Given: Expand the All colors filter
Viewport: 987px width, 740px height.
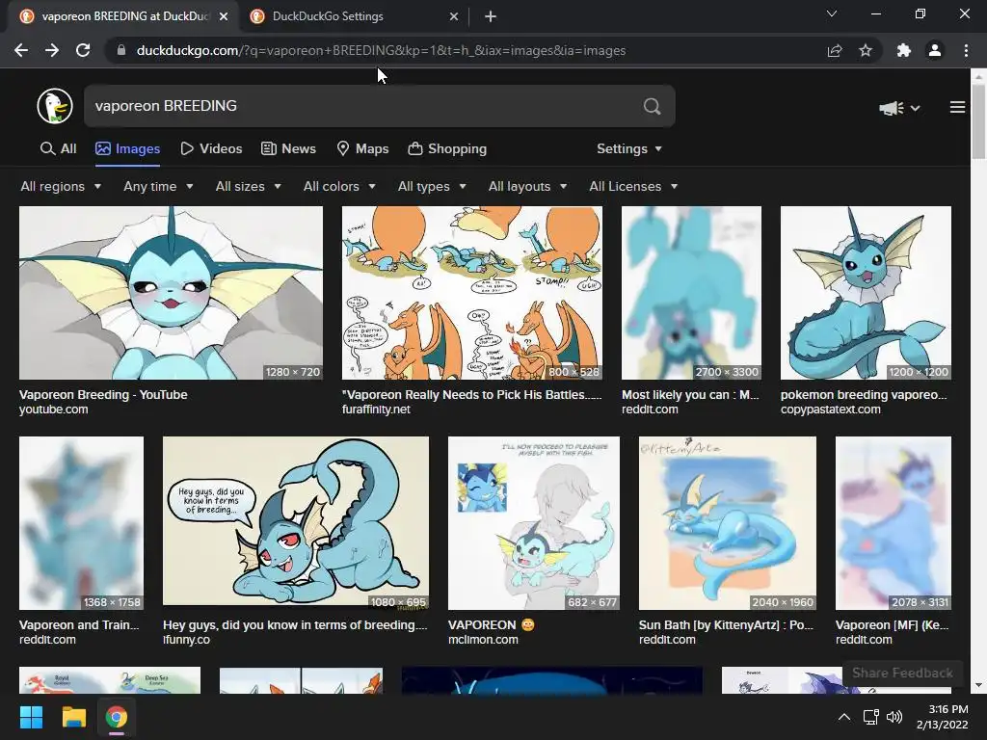Looking at the screenshot, I should pyautogui.click(x=339, y=186).
